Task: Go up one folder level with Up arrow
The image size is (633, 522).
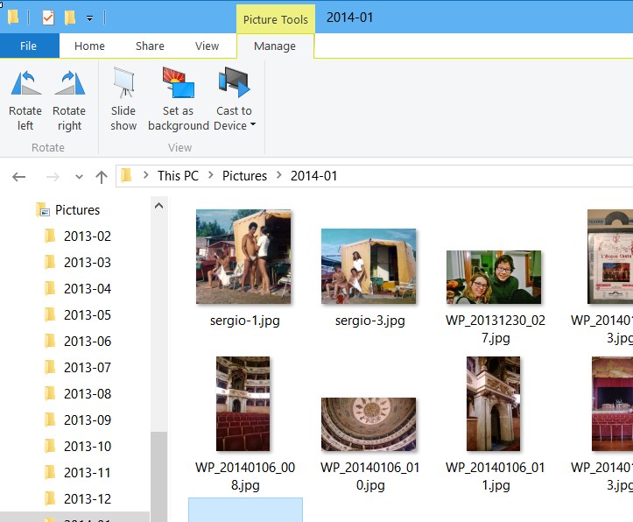Action: (102, 176)
